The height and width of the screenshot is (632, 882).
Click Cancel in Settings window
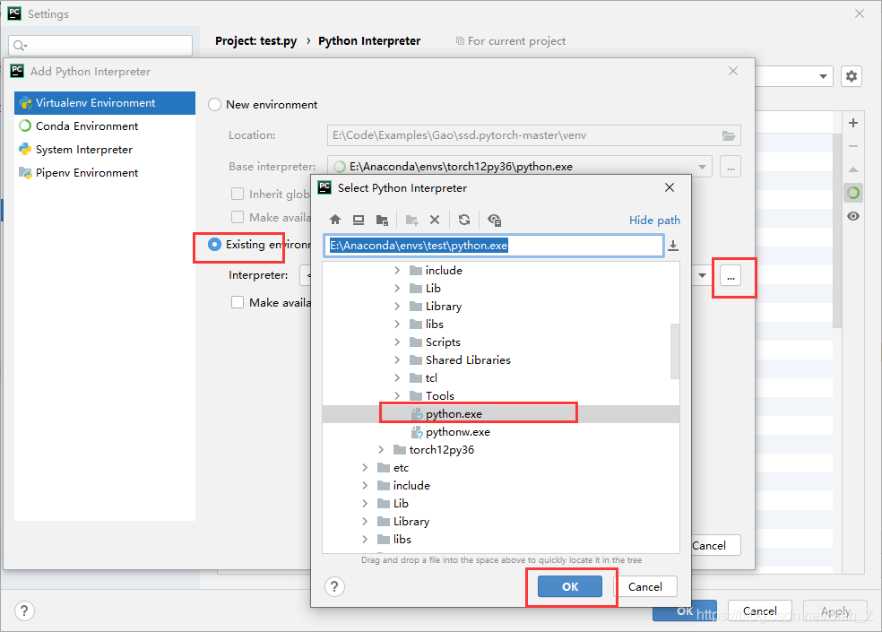[759, 610]
